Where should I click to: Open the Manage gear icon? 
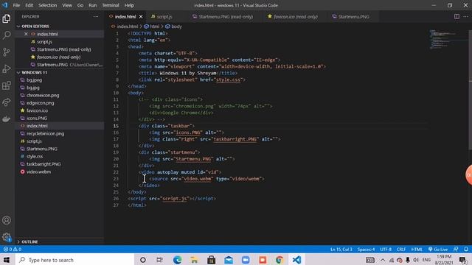[x=7, y=237]
